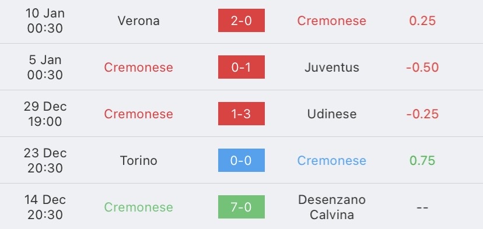Click the 23 Dec 20:30 match date
The height and width of the screenshot is (229, 483).
pyautogui.click(x=45, y=160)
